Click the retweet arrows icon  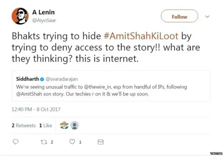click(x=45, y=142)
